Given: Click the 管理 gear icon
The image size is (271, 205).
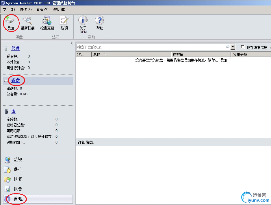Looking at the screenshot, I should [x=8, y=199].
